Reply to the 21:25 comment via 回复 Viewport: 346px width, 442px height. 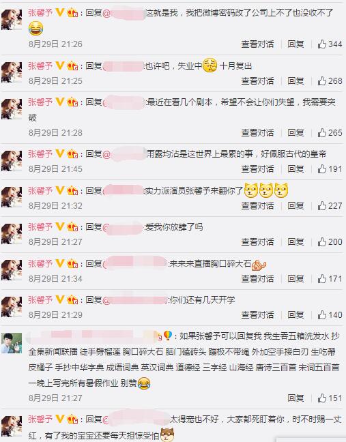pos(295,81)
